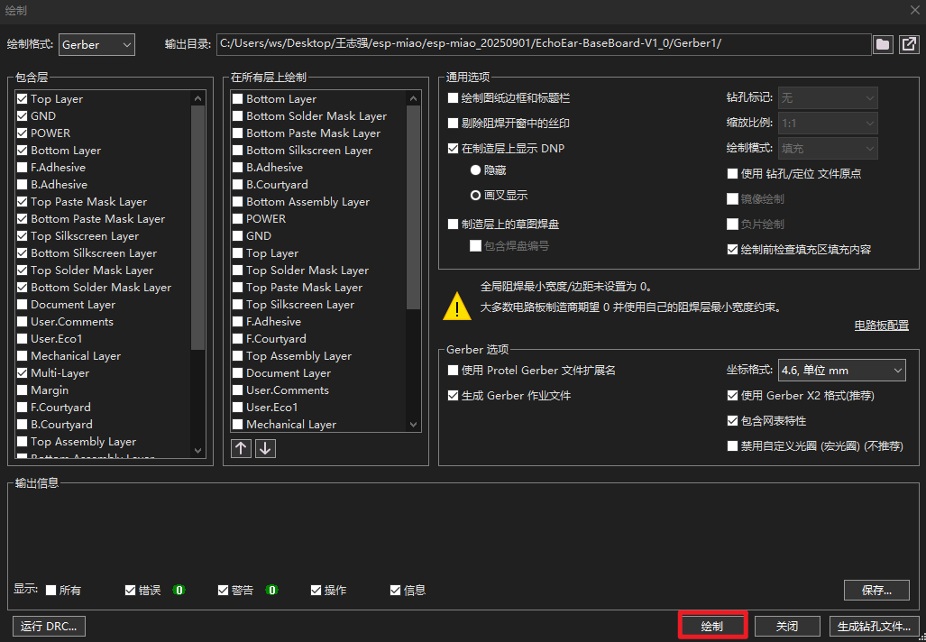
Task: Open output directory in file explorer icon
Action: (x=908, y=44)
